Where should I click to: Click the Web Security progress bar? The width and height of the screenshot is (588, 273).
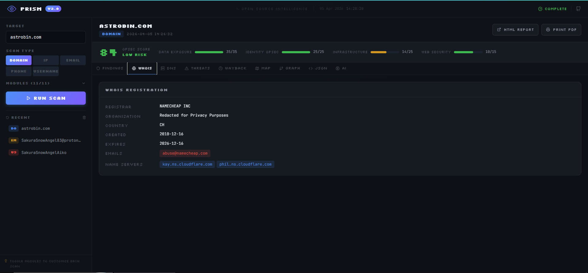pyautogui.click(x=468, y=52)
